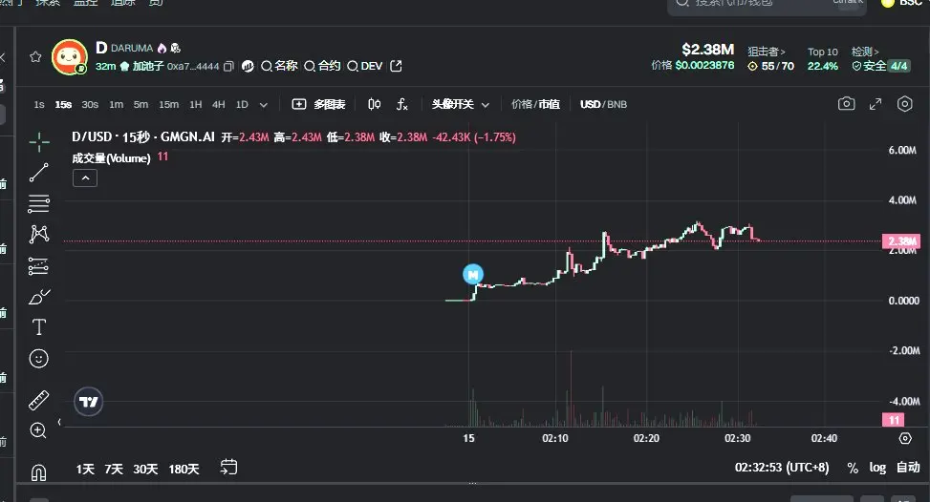Select the ruler measure tool
Image resolution: width=930 pixels, height=502 pixels.
[x=38, y=400]
